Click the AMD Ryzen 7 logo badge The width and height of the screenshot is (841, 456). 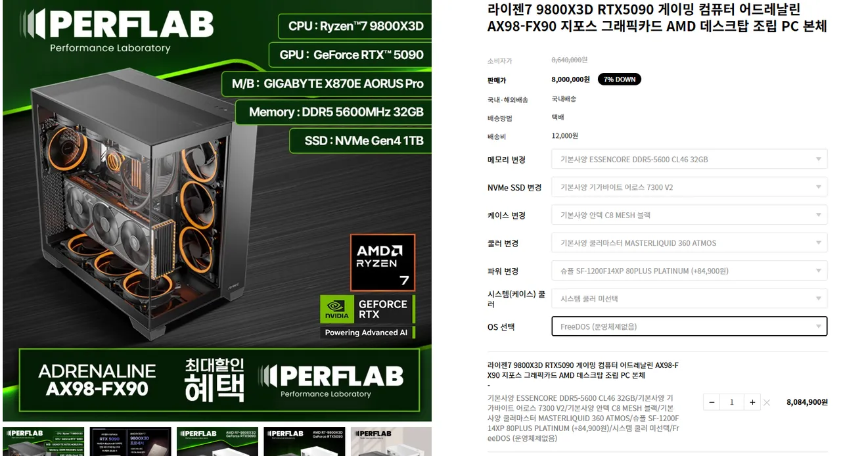point(383,262)
